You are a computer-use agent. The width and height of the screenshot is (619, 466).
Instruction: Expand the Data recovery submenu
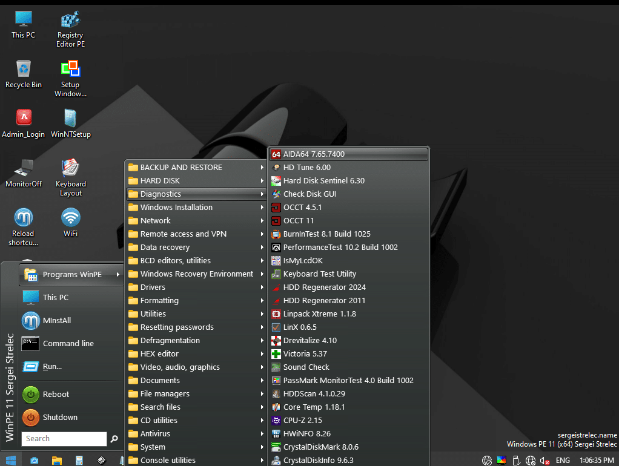(196, 248)
